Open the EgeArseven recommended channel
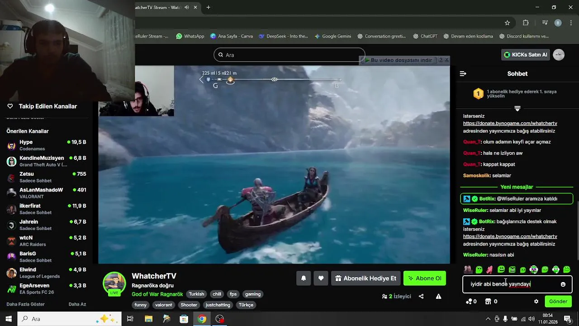Screen dimensions: 579x326 [46, 288]
